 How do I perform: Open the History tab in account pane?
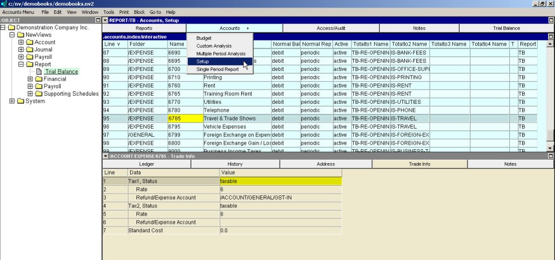235,164
